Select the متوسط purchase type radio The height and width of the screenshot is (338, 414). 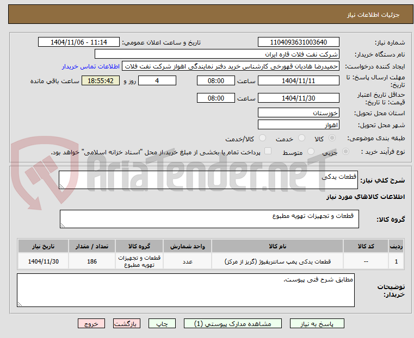tap(311, 151)
